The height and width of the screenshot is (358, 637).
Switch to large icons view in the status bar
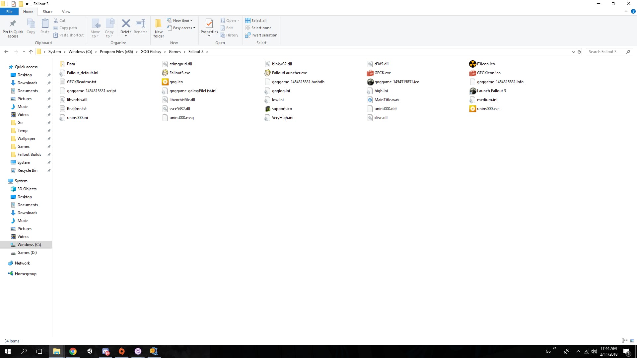(x=632, y=341)
